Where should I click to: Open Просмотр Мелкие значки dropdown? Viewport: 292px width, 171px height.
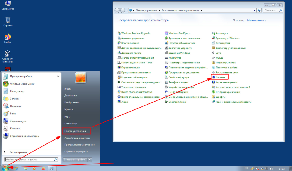[x=257, y=20]
